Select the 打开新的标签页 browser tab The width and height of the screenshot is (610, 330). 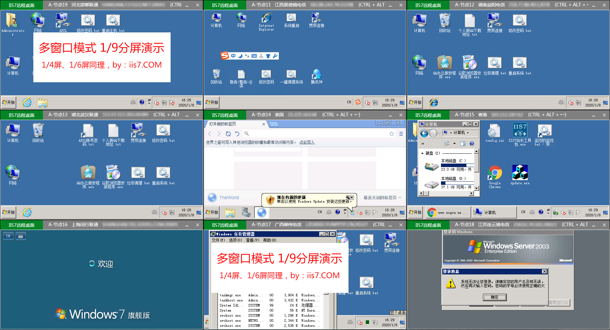click(234, 124)
